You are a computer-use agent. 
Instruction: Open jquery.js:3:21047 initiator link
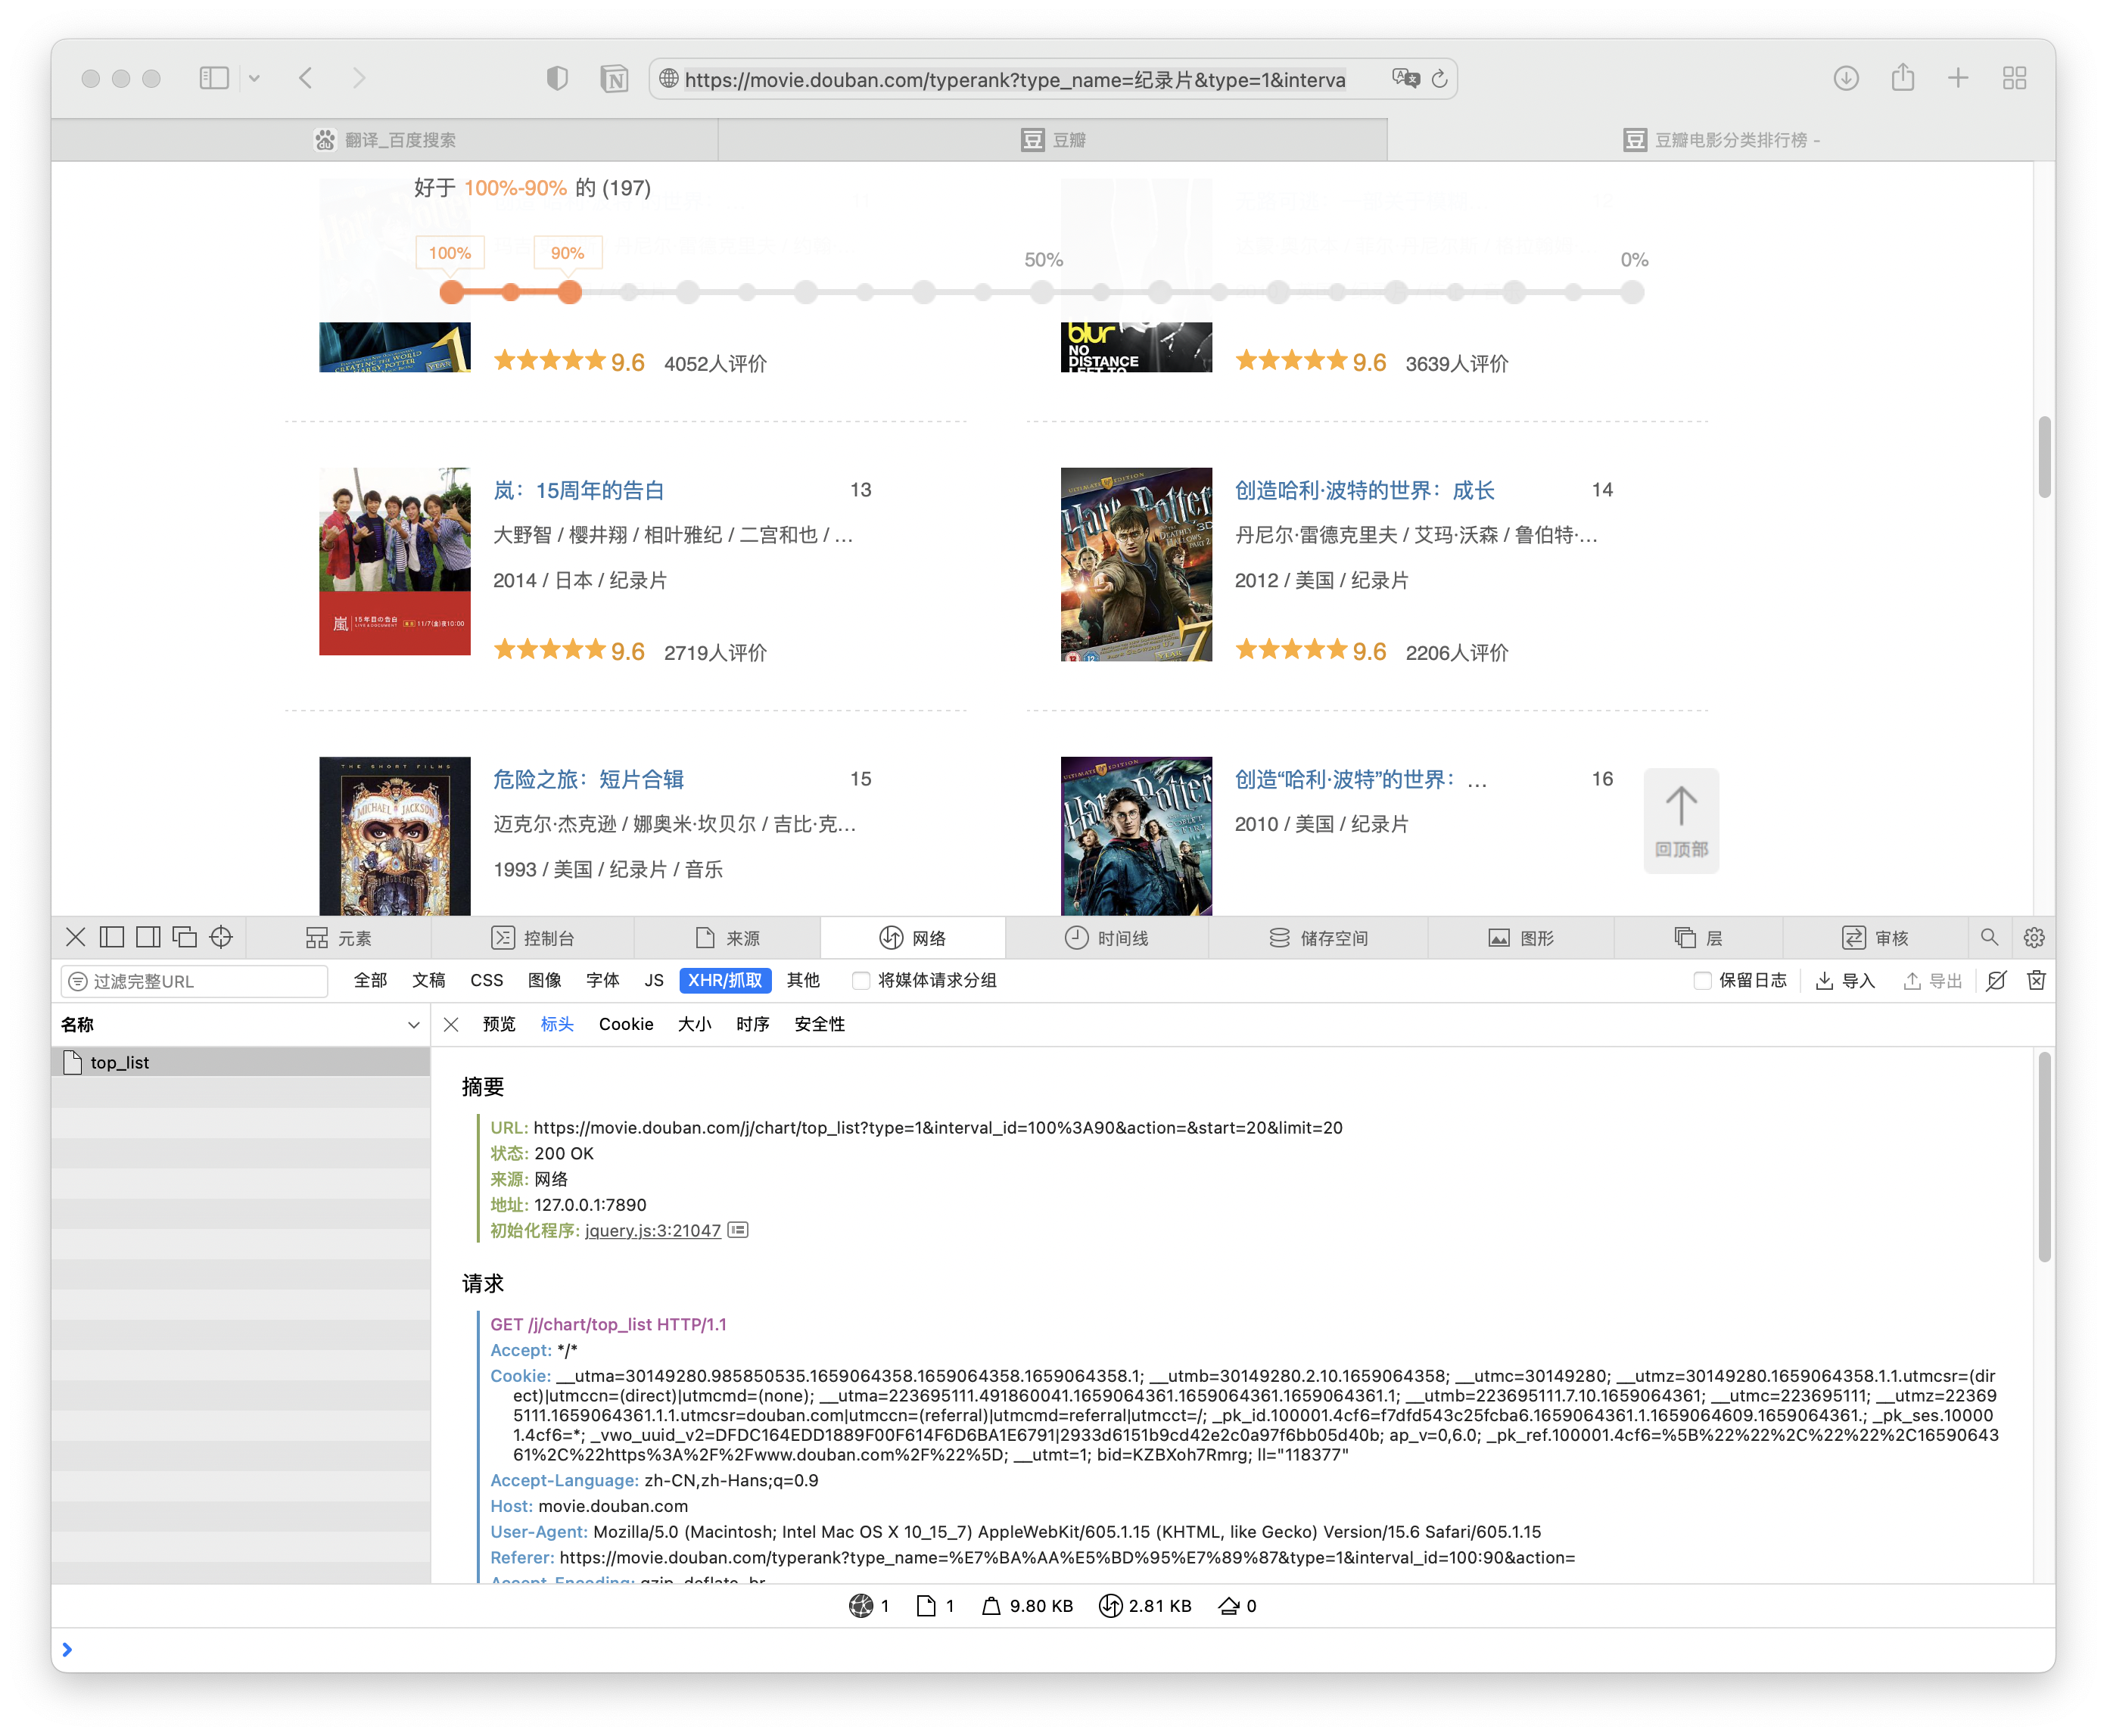(x=652, y=1230)
